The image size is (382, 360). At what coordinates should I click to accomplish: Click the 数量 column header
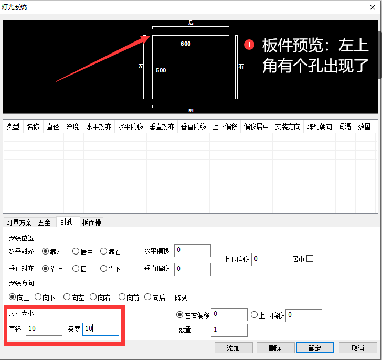365,126
